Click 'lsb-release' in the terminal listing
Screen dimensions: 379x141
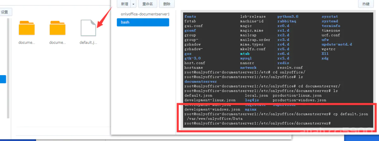tap(253, 16)
